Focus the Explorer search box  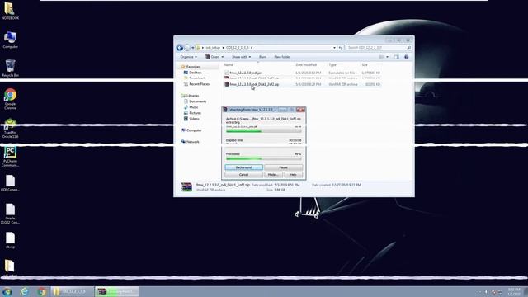click(x=379, y=48)
